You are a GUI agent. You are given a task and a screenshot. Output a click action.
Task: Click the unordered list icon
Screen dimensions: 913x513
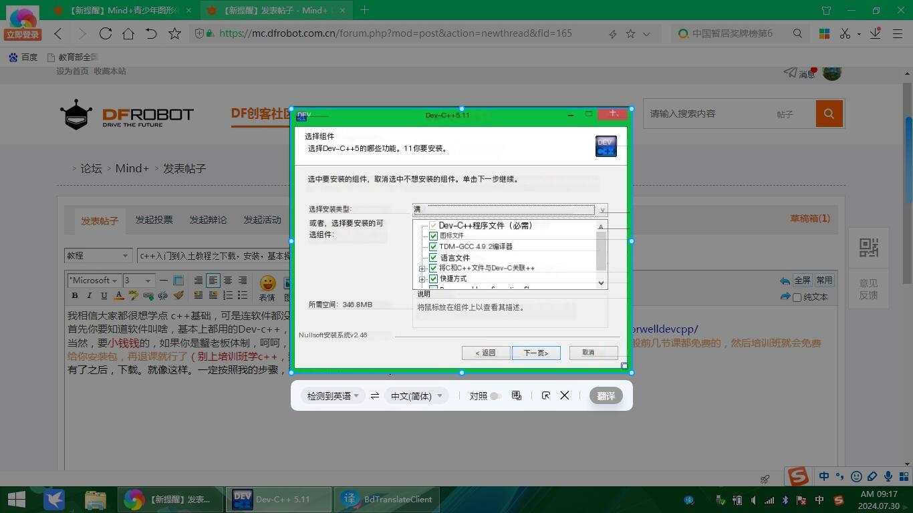243,295
